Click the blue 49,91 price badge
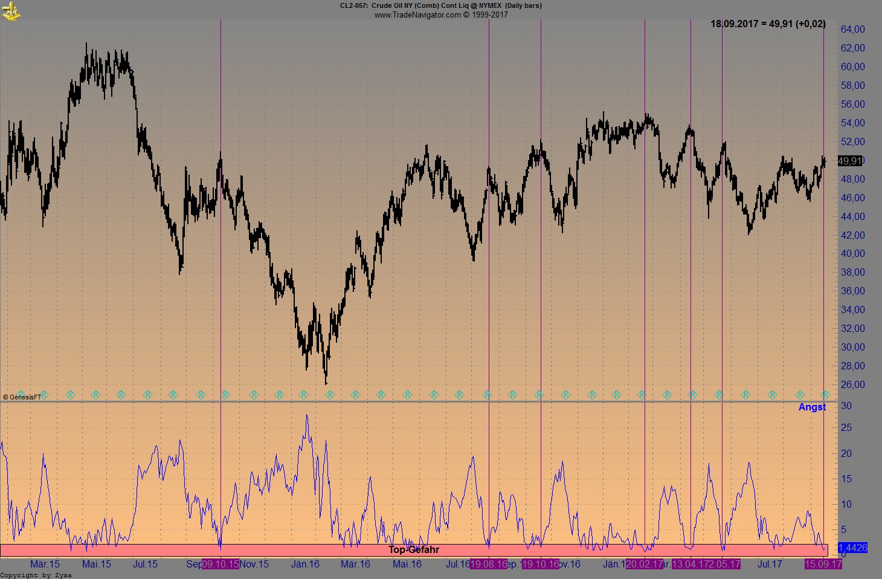Viewport: 882px width, 579px height. (850, 161)
